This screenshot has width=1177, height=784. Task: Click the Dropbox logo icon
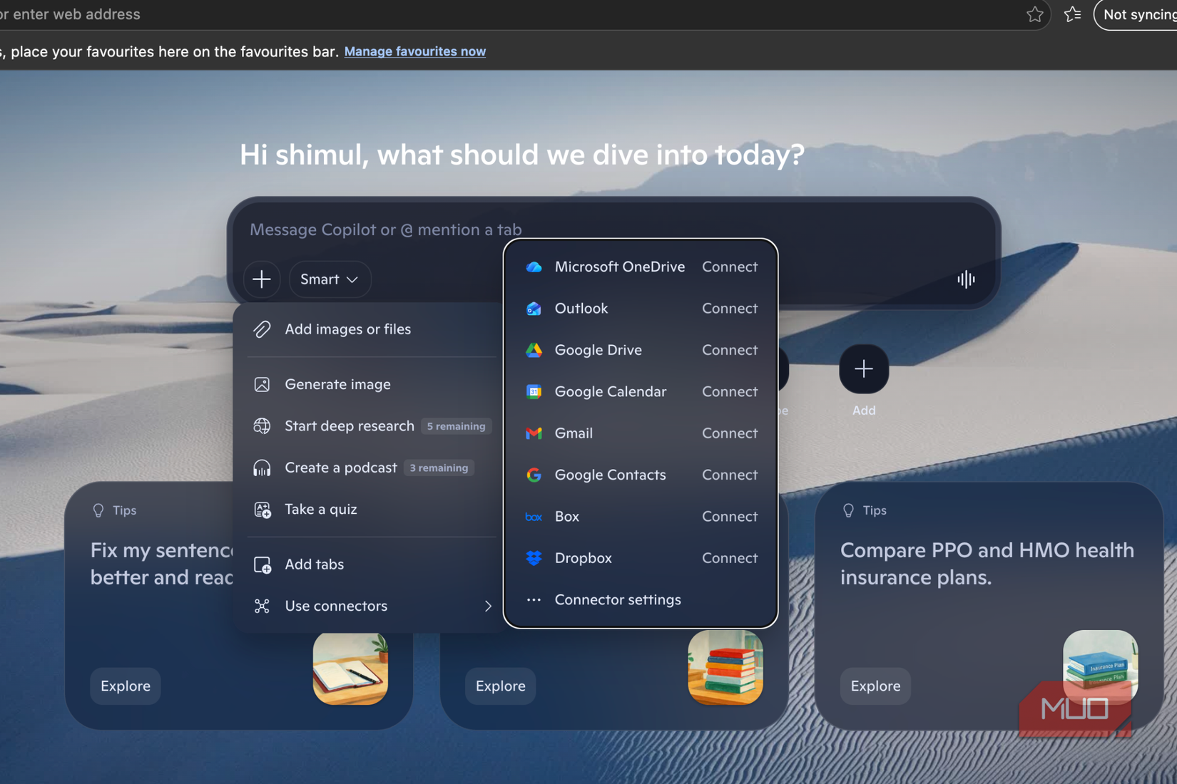[534, 558]
